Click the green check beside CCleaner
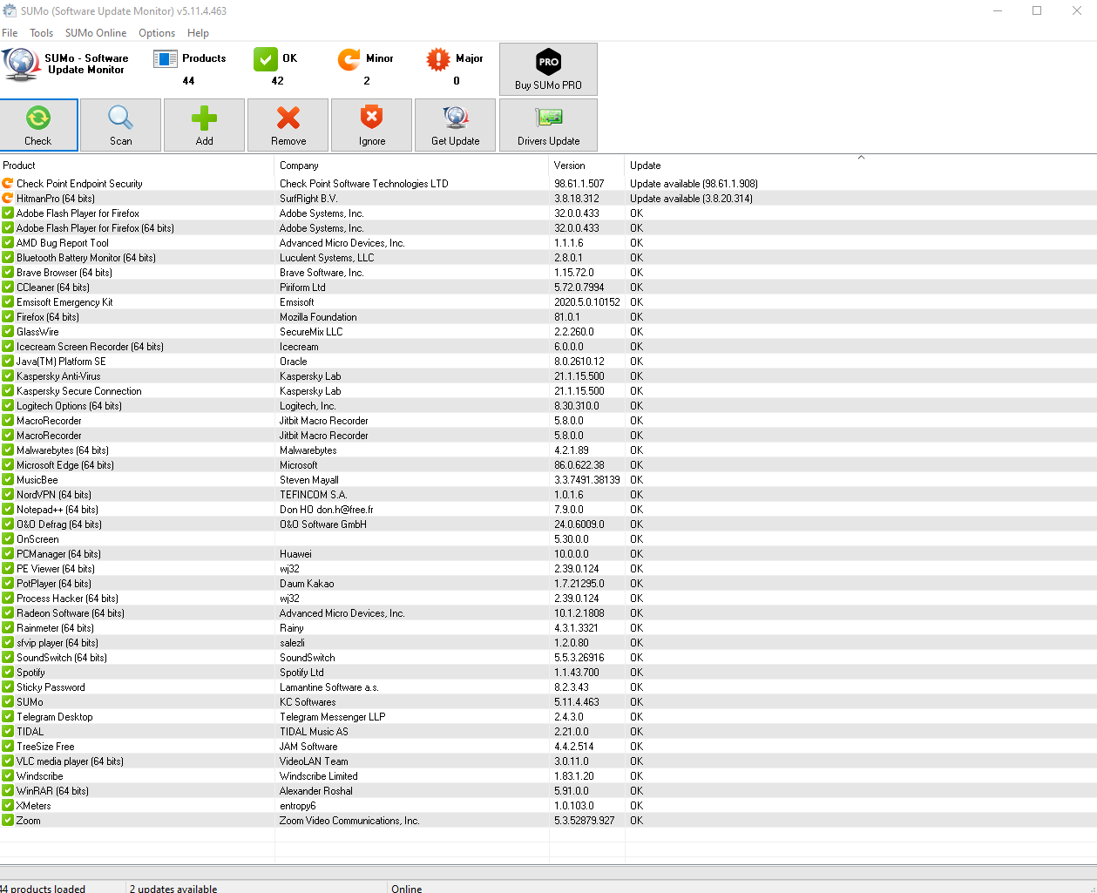This screenshot has height=893, width=1097. tap(8, 288)
